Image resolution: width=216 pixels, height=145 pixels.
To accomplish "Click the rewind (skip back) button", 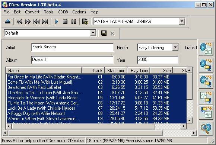I will coord(19,22).
